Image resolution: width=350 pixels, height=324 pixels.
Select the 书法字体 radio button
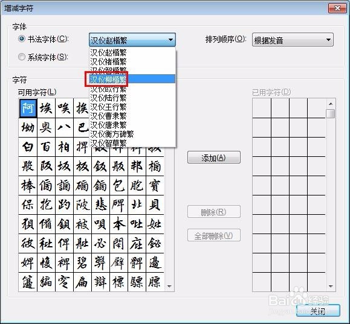(x=21, y=39)
